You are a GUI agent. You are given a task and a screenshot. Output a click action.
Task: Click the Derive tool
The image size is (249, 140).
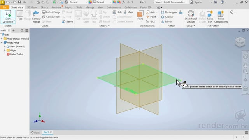click(68, 21)
